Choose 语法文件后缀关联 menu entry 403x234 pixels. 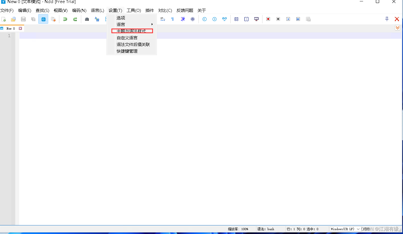point(132,44)
